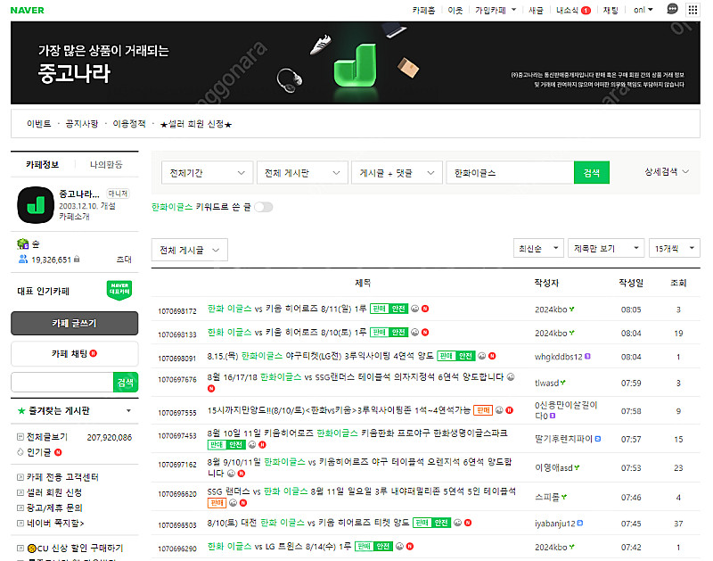Open the chat bubble icon in top bar
This screenshot has width=713, height=561.
pos(672,9)
